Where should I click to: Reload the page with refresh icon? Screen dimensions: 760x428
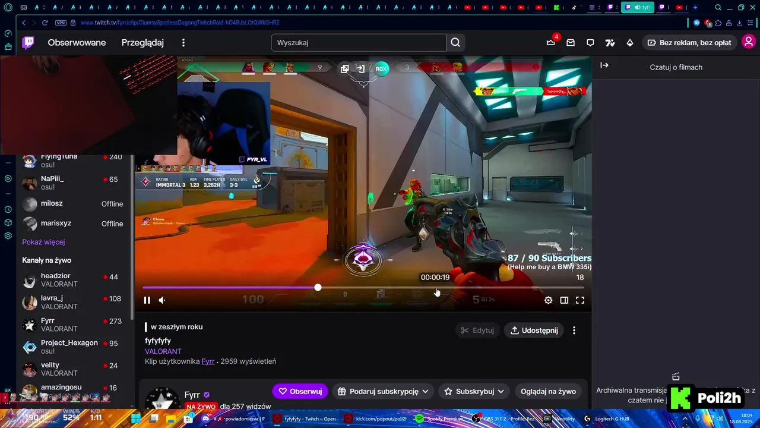45,23
